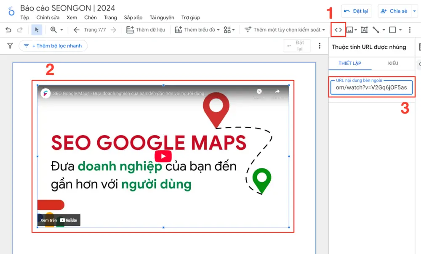421x254 pixels.
Task: Open the Xem menu
Action: 72,18
